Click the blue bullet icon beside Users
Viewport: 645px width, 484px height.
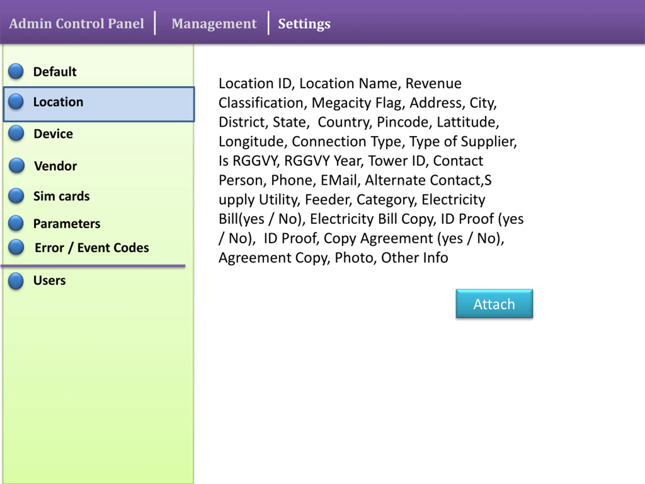click(x=16, y=281)
